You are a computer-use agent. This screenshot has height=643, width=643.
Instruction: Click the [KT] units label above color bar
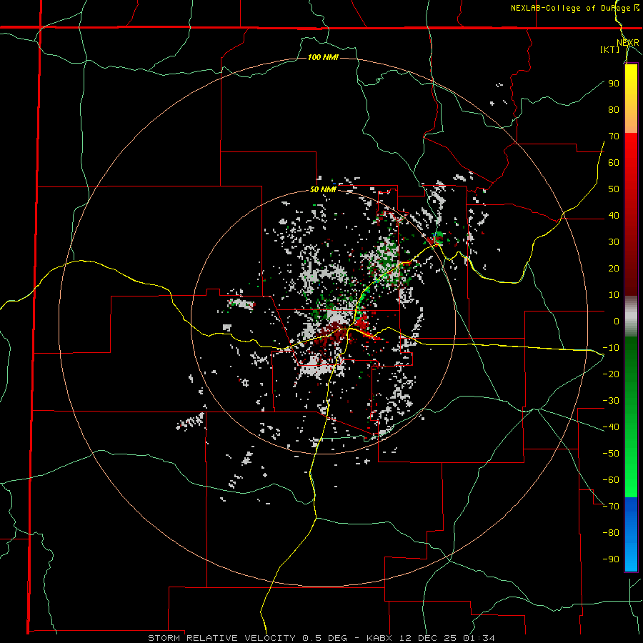click(610, 49)
